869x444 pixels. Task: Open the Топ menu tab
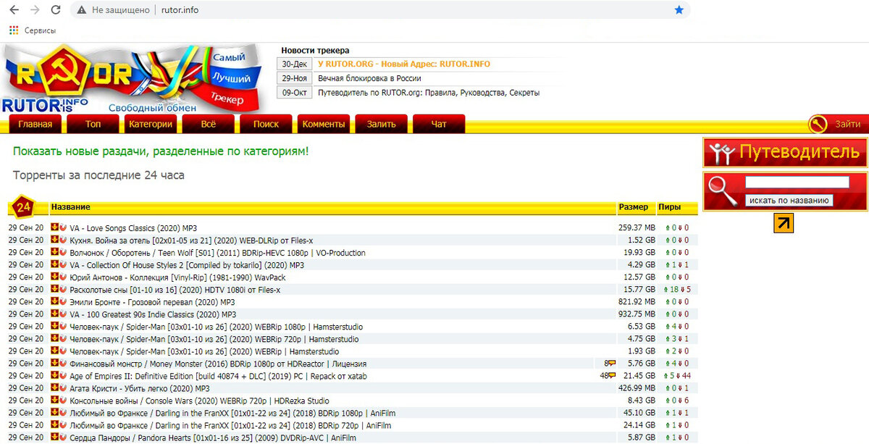point(93,124)
